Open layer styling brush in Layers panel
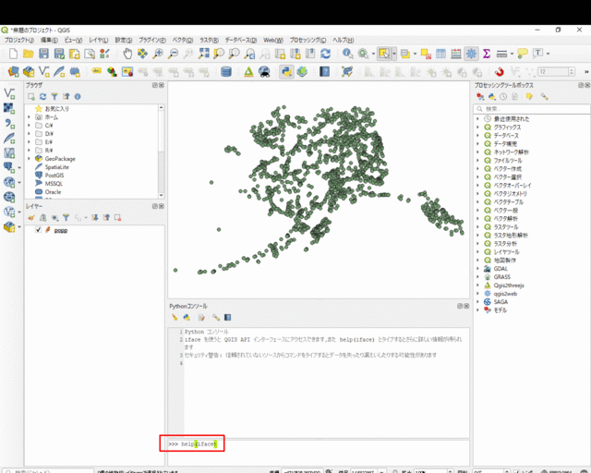This screenshot has width=591, height=473. (31, 218)
